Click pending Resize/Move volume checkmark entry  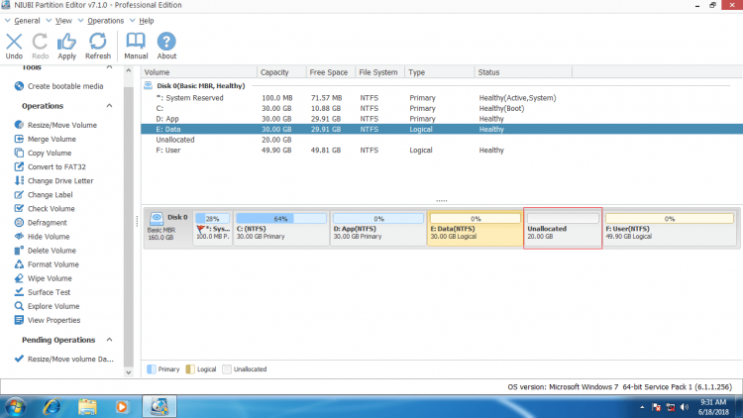tap(64, 359)
